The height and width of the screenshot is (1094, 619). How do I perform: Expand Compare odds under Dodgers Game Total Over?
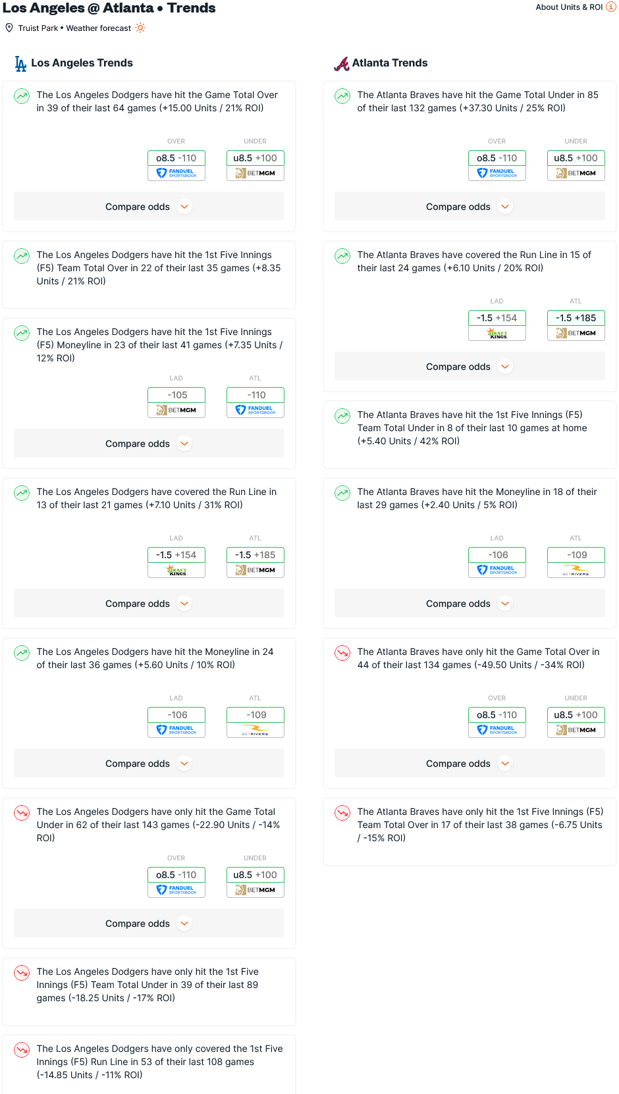pos(149,207)
